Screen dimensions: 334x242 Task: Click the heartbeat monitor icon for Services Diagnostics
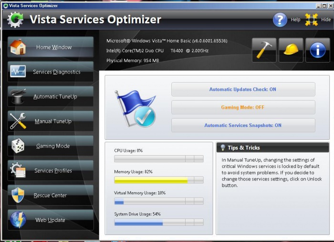18,72
